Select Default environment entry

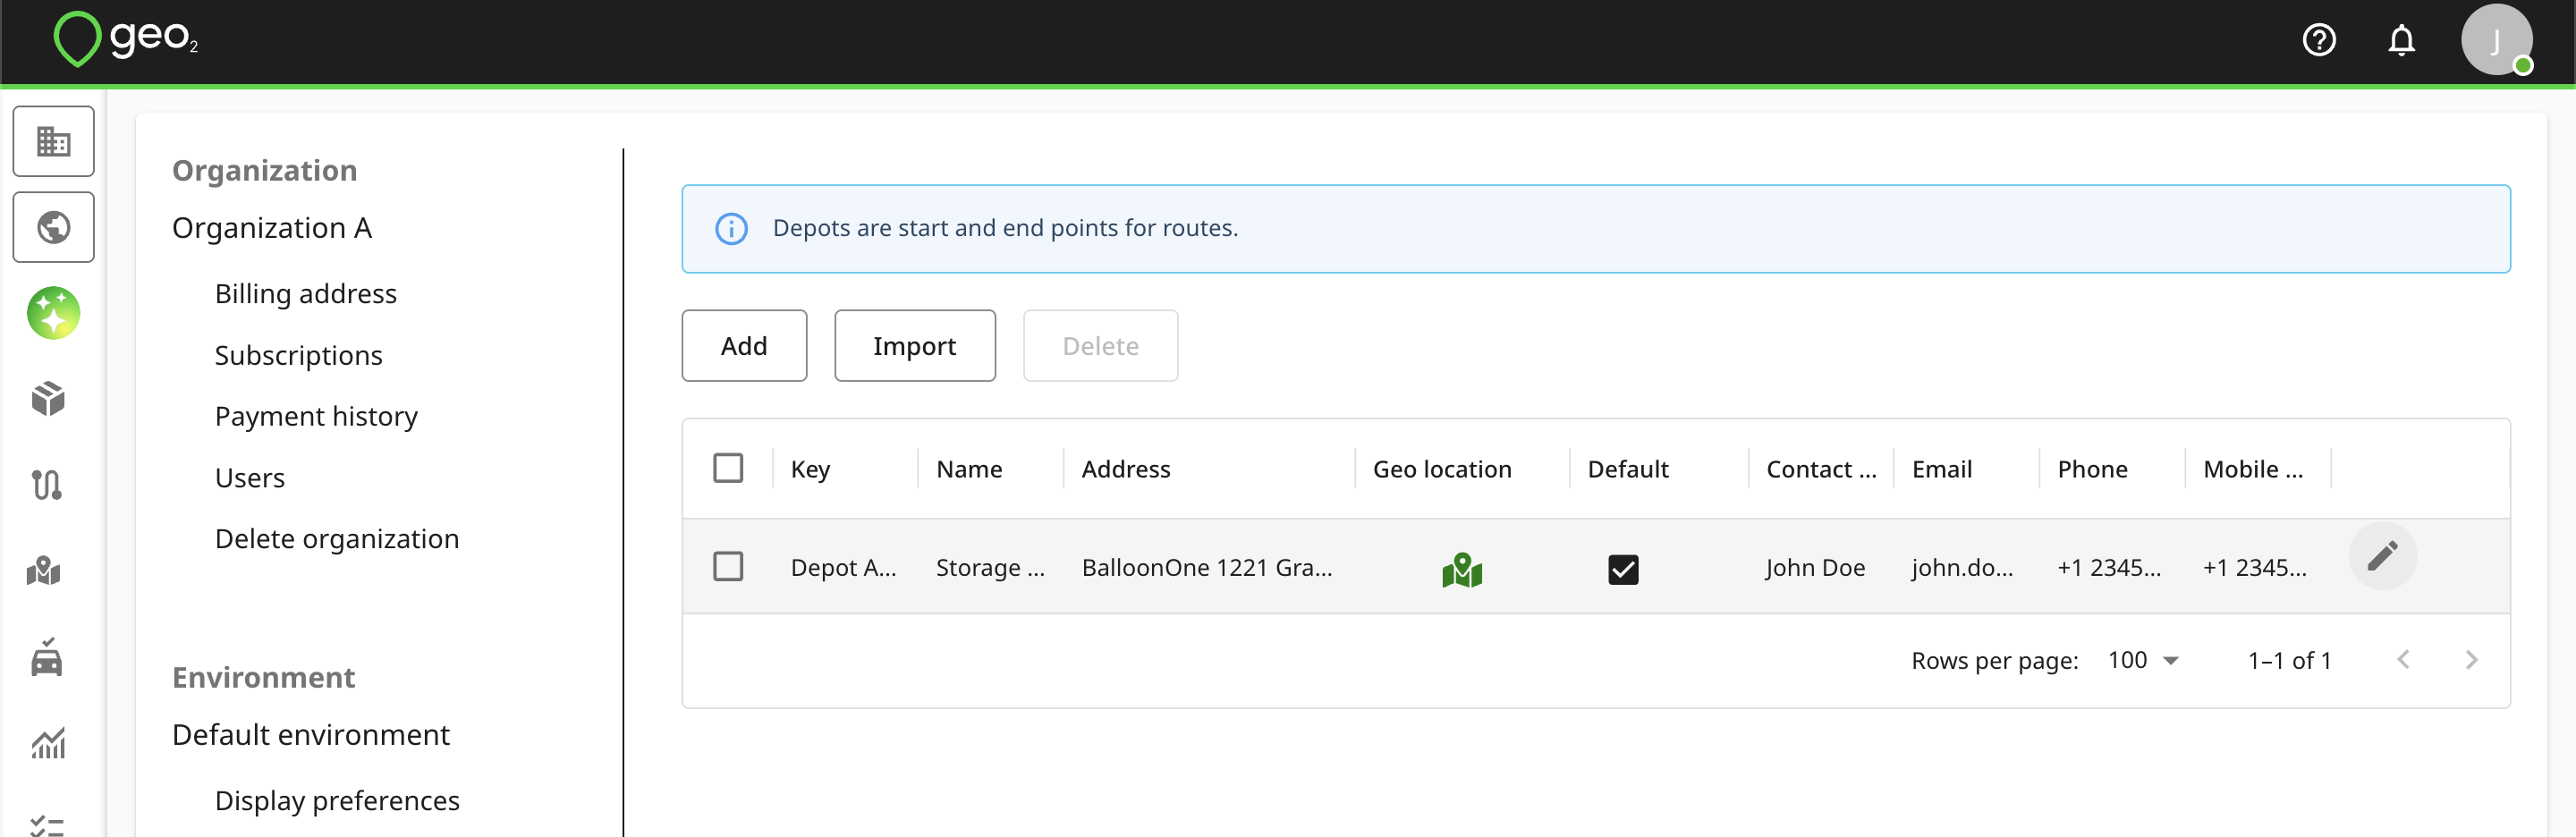311,735
